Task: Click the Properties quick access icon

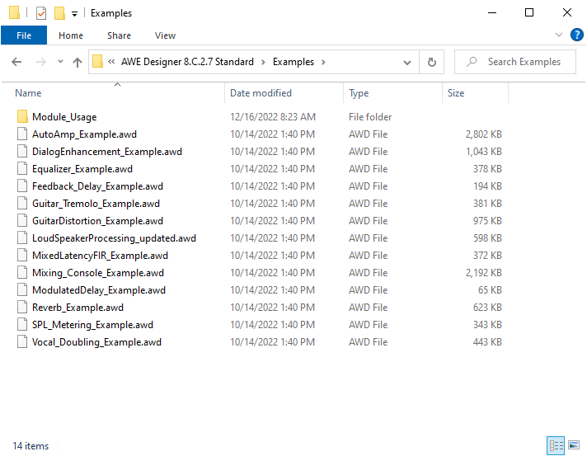Action: (41, 13)
